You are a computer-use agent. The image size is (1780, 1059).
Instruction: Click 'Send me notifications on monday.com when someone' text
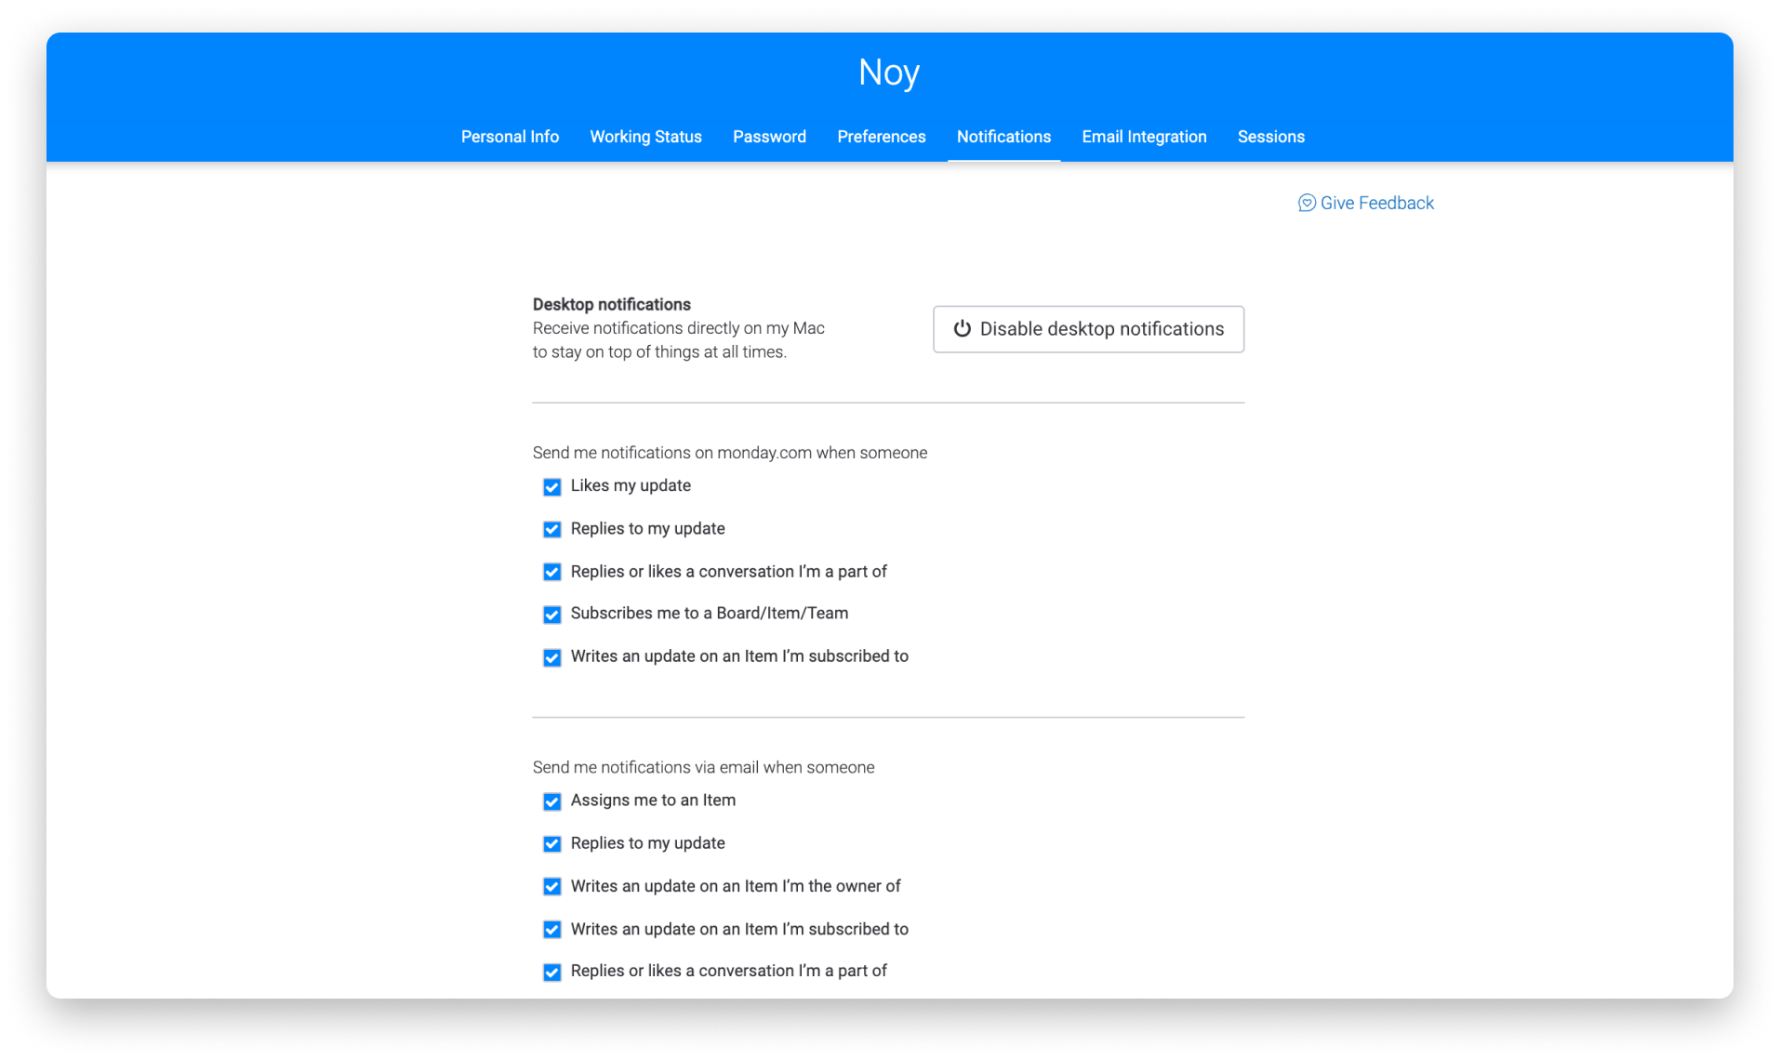tap(729, 453)
